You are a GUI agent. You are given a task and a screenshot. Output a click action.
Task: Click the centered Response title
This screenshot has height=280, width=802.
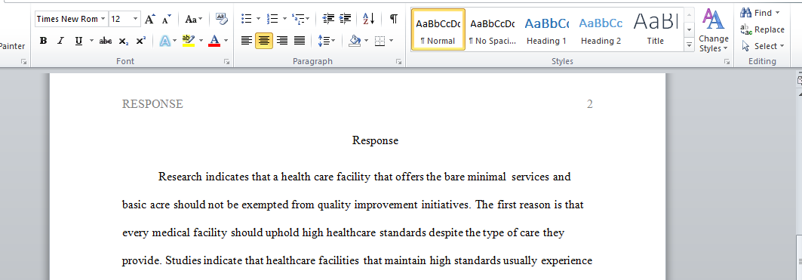pos(375,140)
